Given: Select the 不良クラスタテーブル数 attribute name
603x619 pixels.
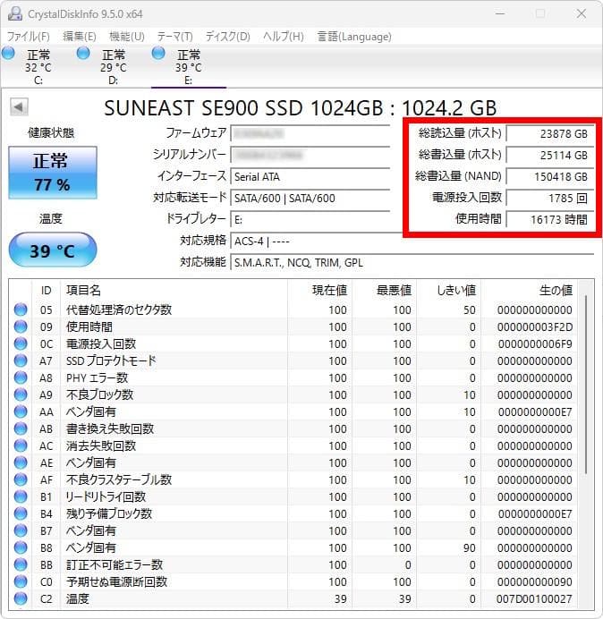Looking at the screenshot, I should coord(119,479).
